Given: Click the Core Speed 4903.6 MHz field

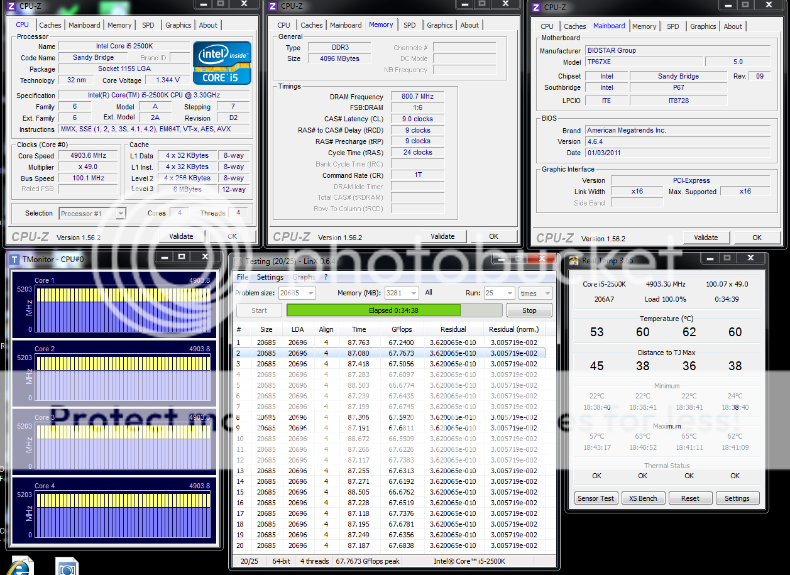Looking at the screenshot, I should coord(89,155).
